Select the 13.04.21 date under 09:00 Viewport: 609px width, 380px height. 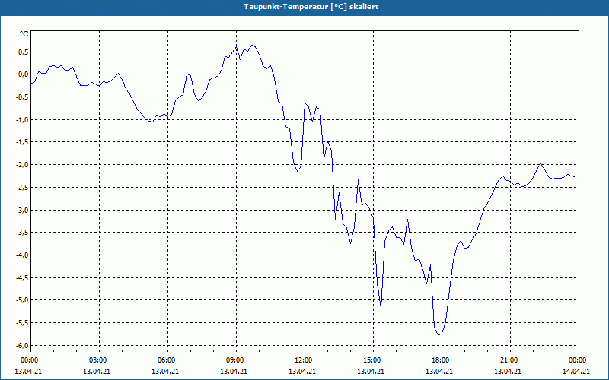point(234,372)
